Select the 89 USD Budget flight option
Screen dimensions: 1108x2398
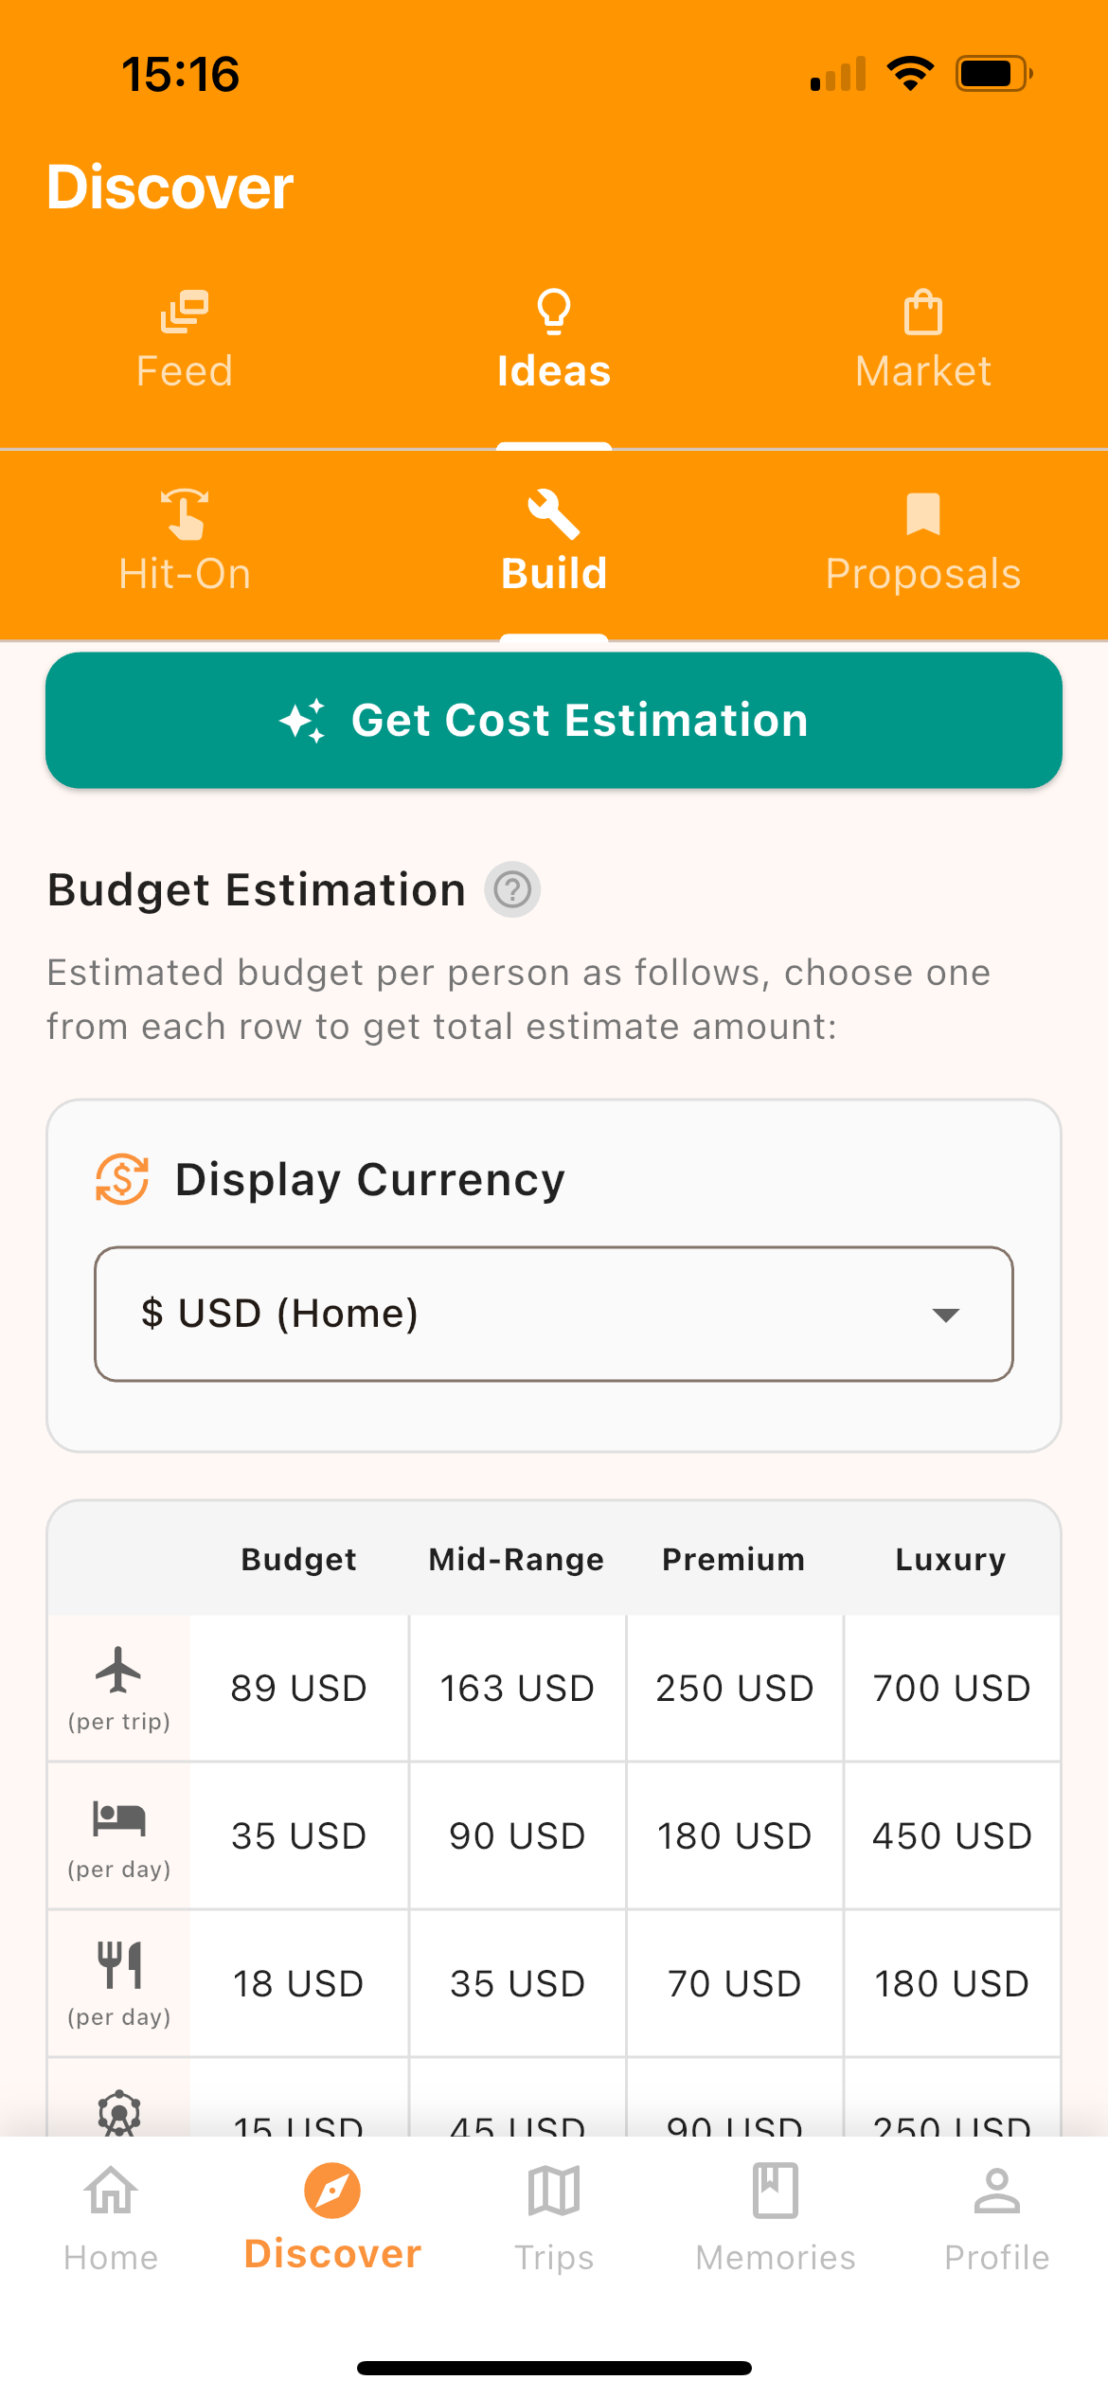[299, 1689]
